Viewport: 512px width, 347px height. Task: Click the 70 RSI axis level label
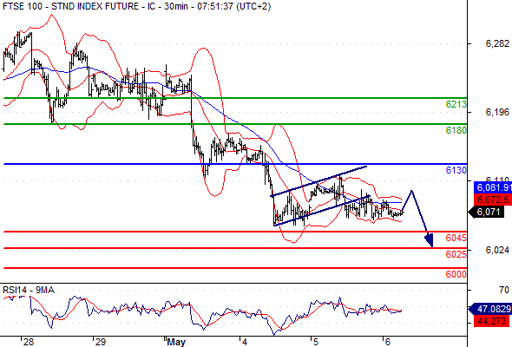(x=504, y=290)
